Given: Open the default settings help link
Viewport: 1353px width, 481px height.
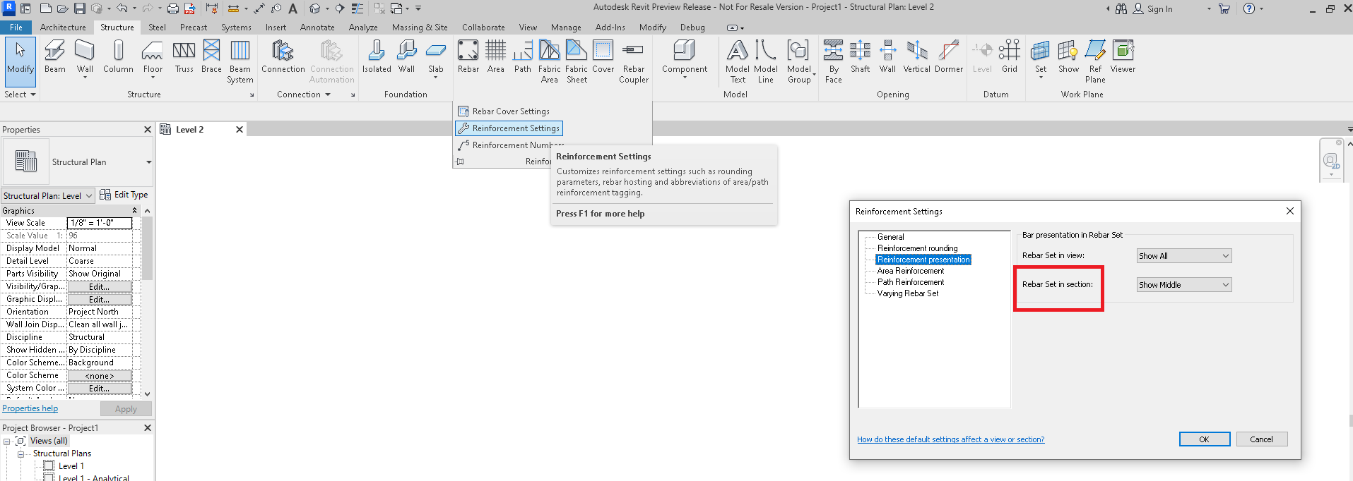Looking at the screenshot, I should point(950,439).
